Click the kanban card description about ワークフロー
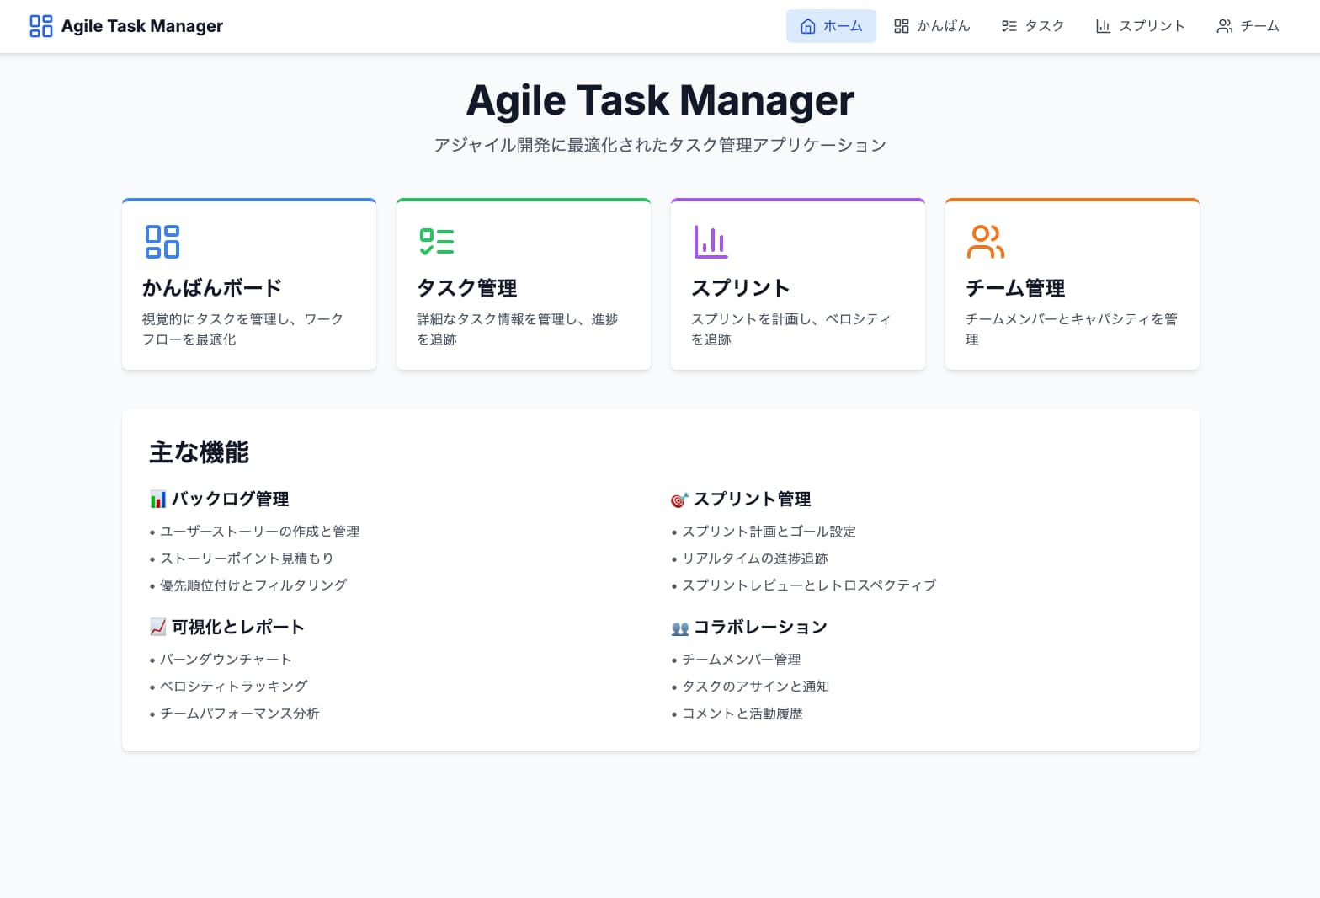The width and height of the screenshot is (1320, 898). coord(242,329)
